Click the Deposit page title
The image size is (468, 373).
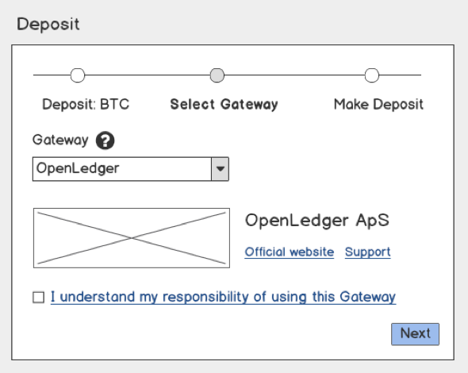48,25
